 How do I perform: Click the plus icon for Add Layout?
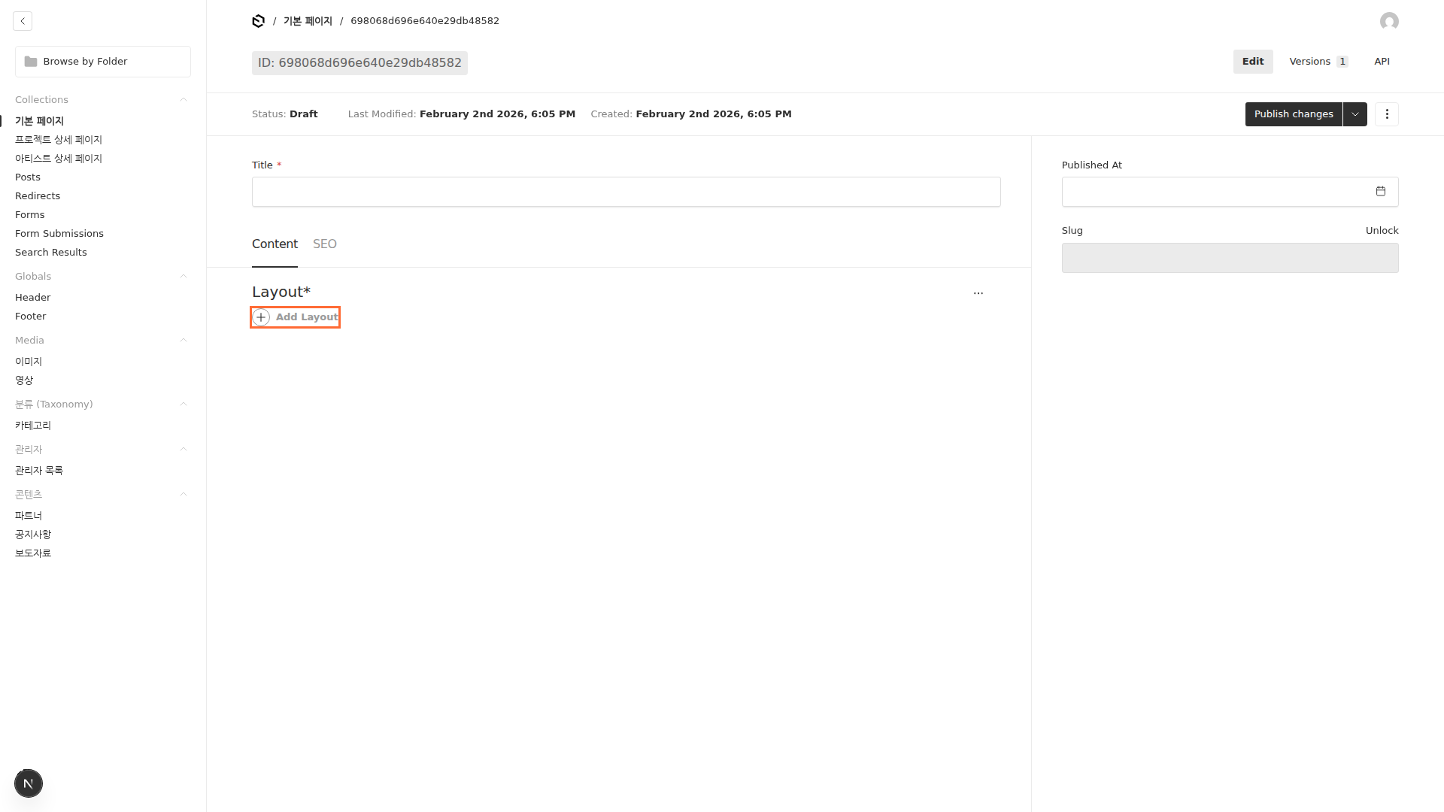pyautogui.click(x=261, y=317)
